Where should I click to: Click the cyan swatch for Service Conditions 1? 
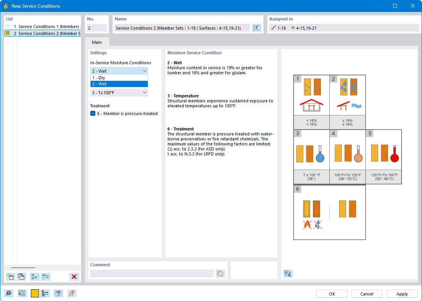[x=8, y=26]
